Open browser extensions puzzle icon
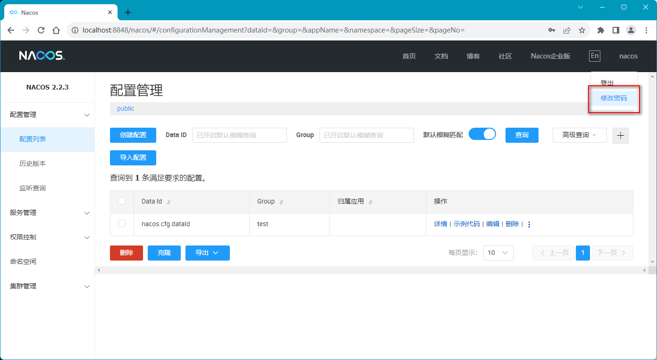Viewport: 657px width, 360px height. tap(601, 30)
